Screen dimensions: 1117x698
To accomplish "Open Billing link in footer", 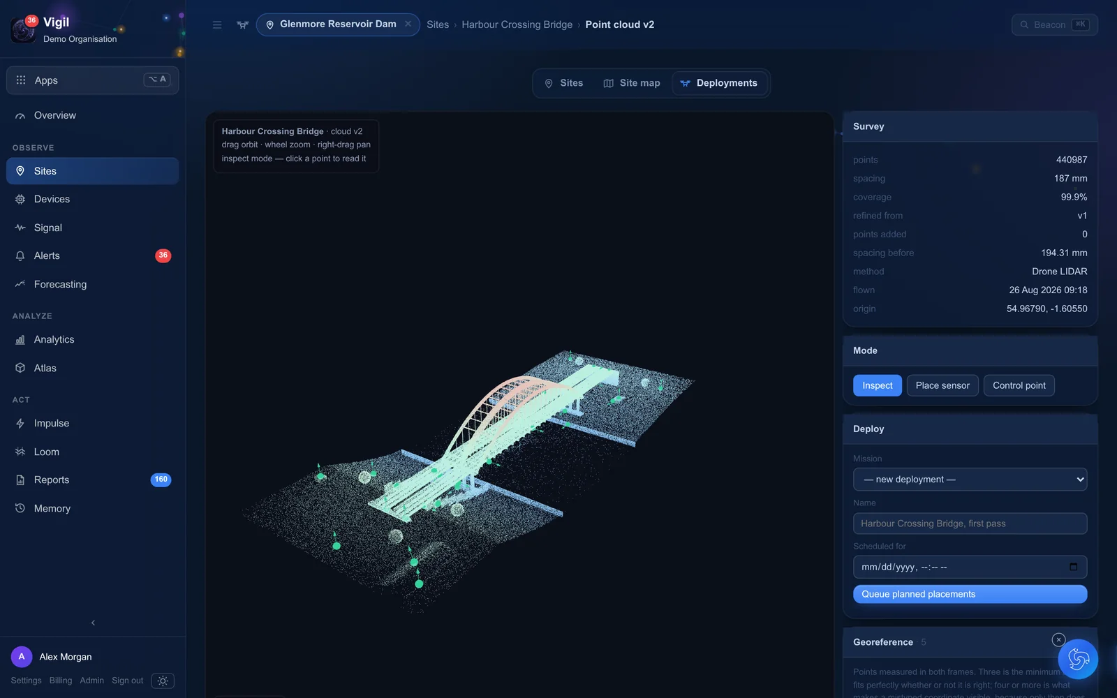I will pyautogui.click(x=61, y=681).
